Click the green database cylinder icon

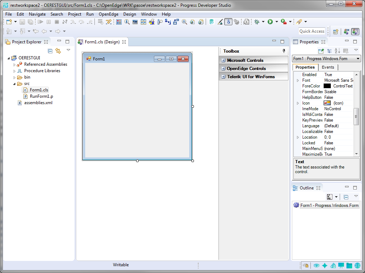pyautogui.click(x=211, y=22)
